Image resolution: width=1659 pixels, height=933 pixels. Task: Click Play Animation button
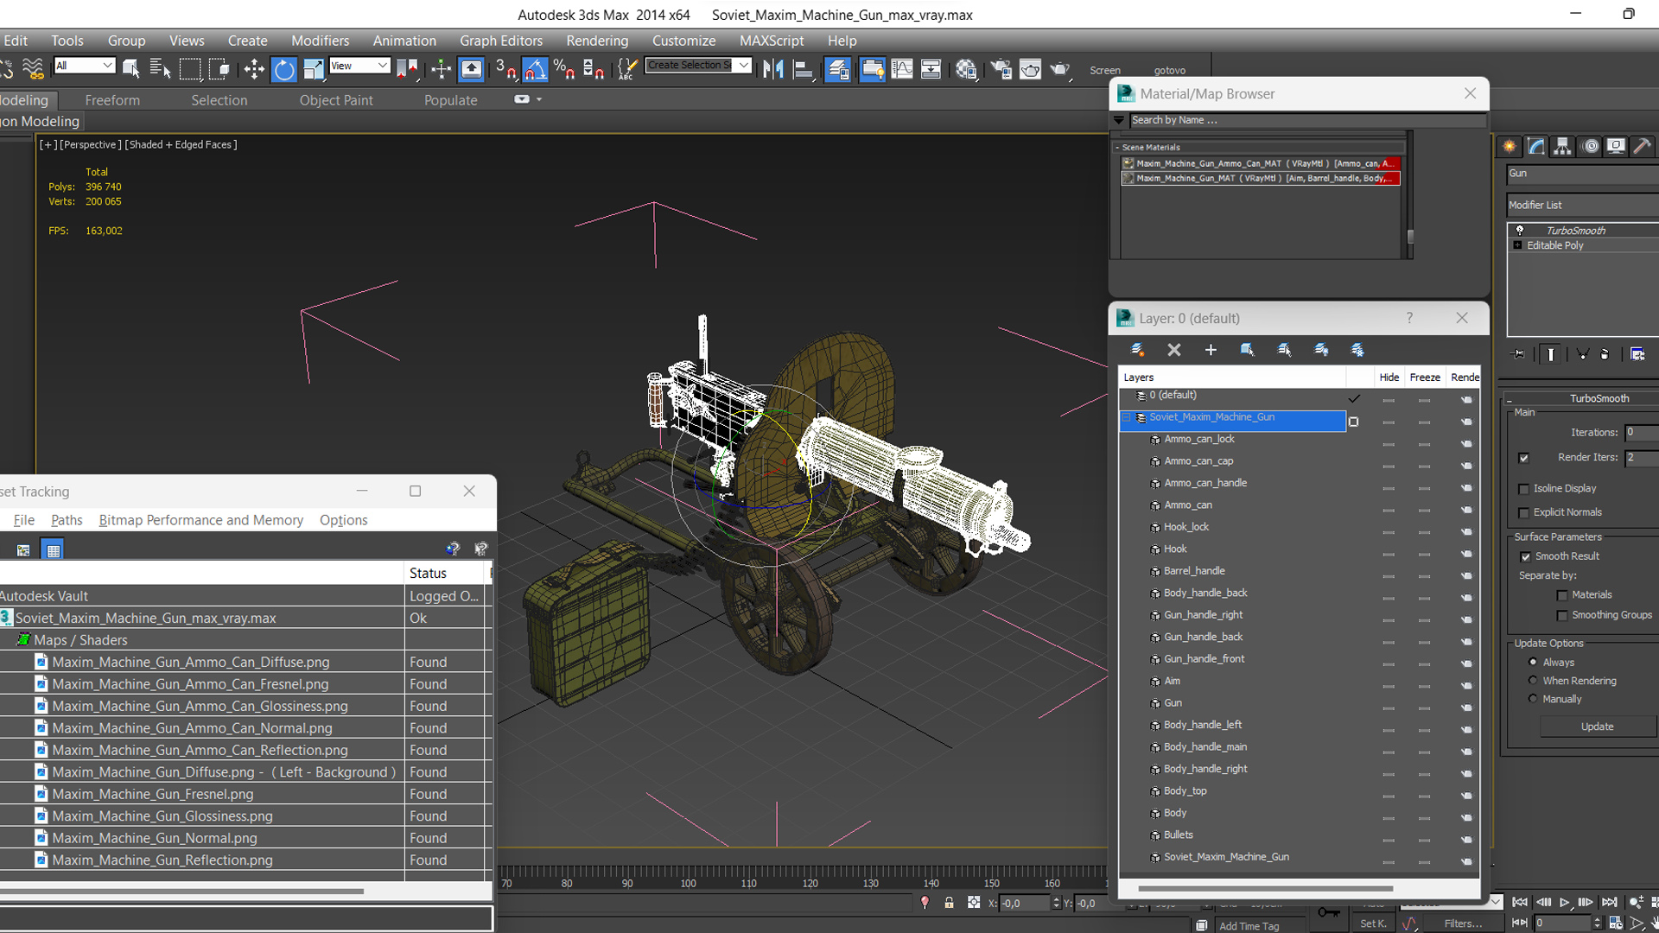1565,902
